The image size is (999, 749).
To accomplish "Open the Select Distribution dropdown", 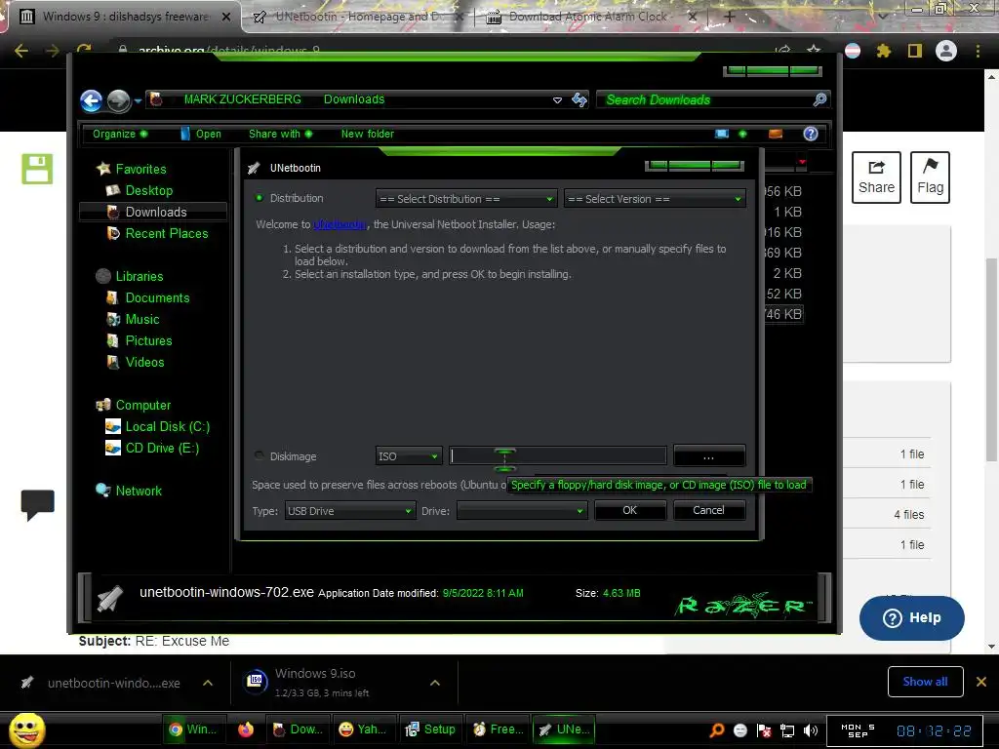I will 466,199.
